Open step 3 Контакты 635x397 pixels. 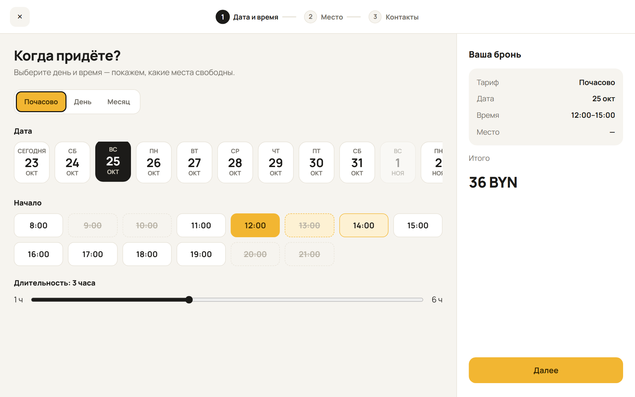(394, 17)
